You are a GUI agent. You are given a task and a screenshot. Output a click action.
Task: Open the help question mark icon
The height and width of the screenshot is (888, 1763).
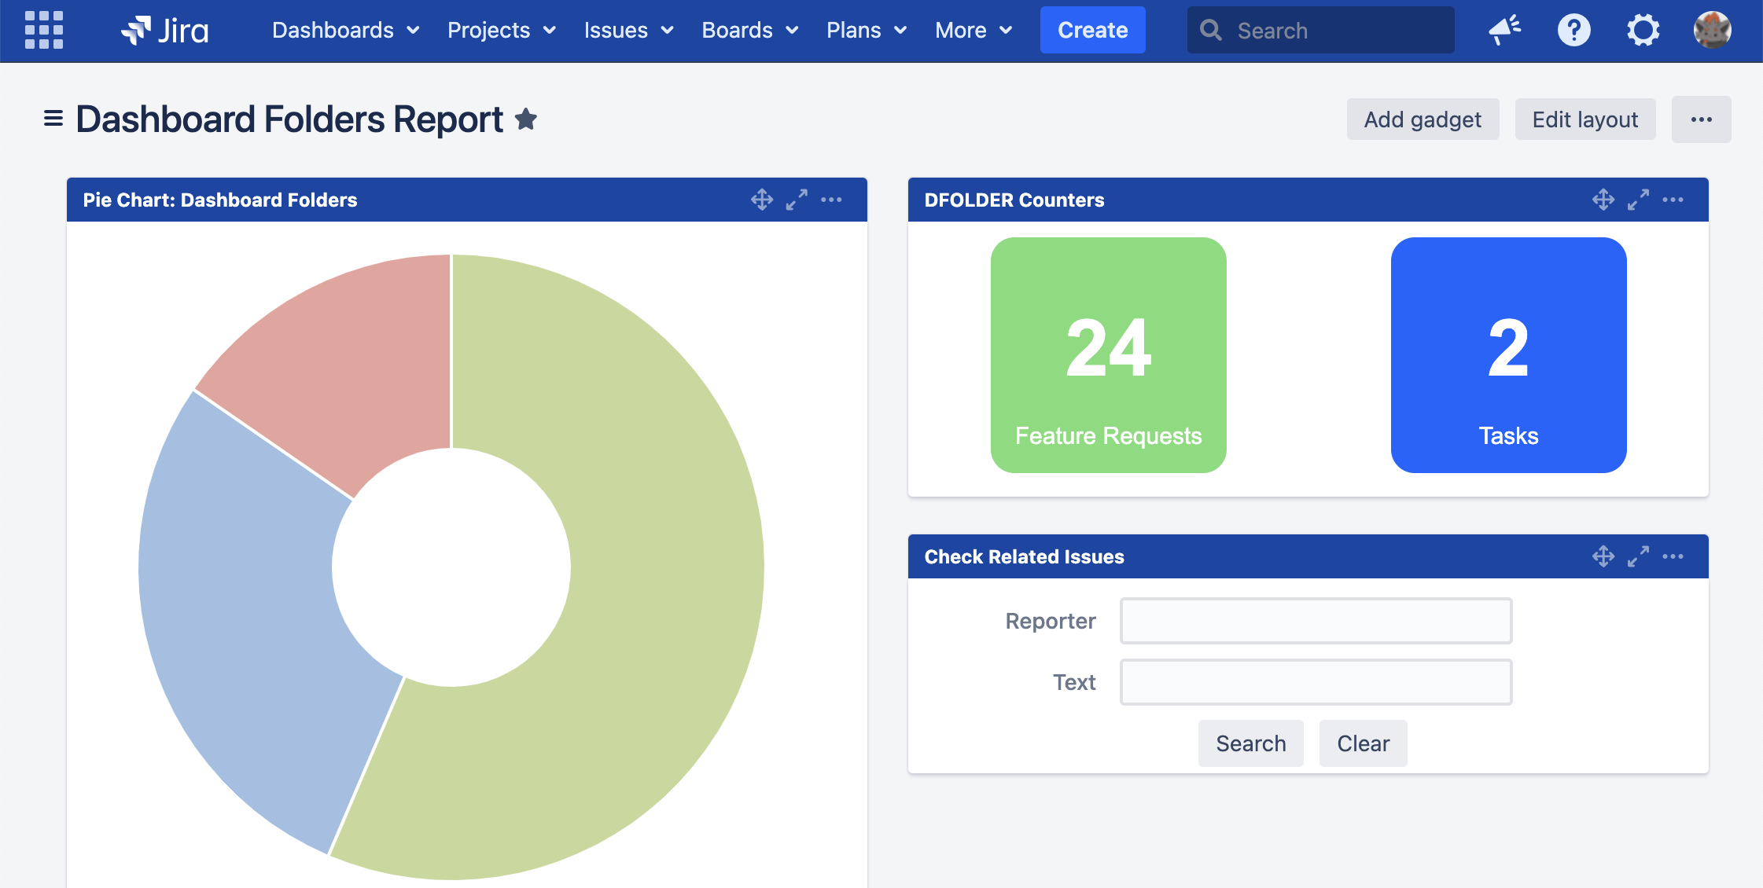coord(1573,31)
